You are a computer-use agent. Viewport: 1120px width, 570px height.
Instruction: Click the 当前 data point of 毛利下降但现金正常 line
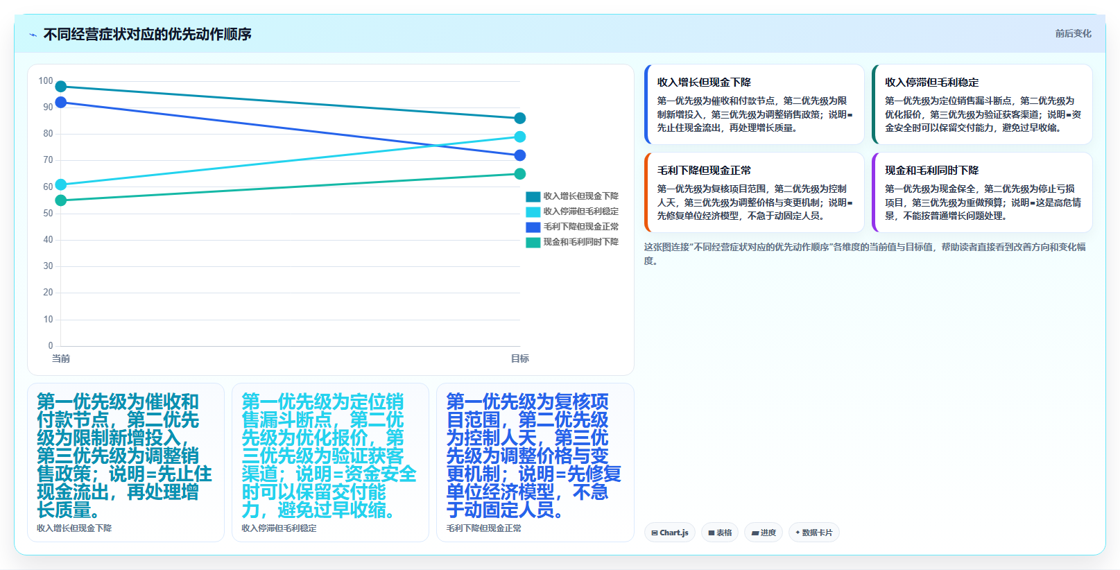61,103
